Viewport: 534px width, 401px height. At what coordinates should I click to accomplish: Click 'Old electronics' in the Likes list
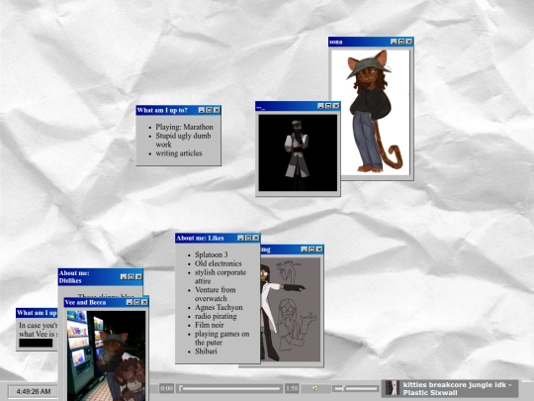tap(218, 263)
